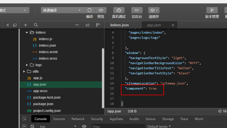This screenshot has height=128, width=227.
Task: Click the file tree vertical scrollbar
Action: (x=103, y=78)
